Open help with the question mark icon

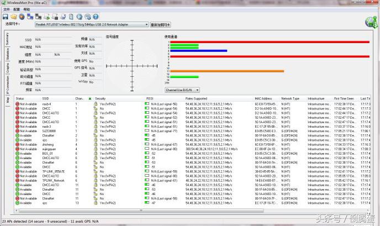(x=96, y=17)
